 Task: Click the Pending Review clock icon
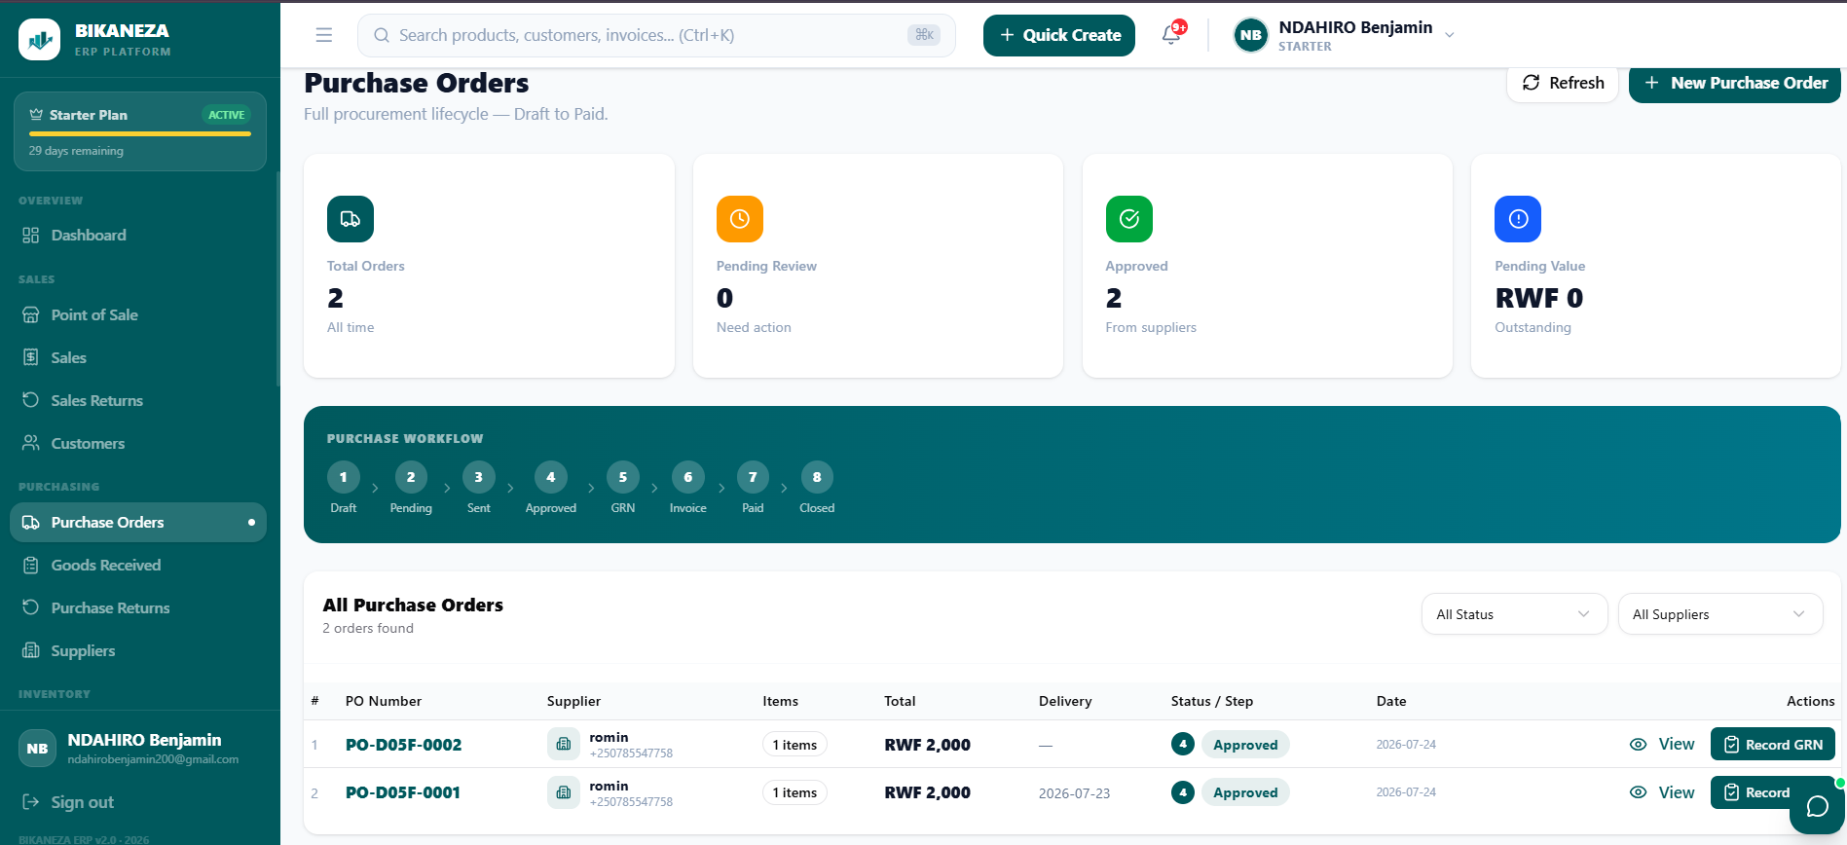(x=740, y=219)
